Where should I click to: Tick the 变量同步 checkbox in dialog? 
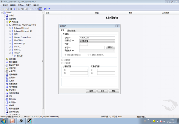tap(62, 60)
